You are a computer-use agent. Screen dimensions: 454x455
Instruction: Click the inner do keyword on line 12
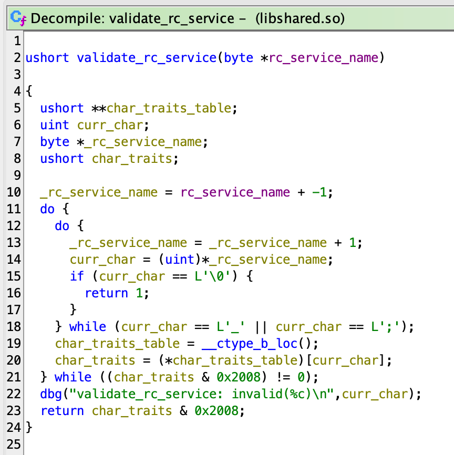pyautogui.click(x=62, y=226)
